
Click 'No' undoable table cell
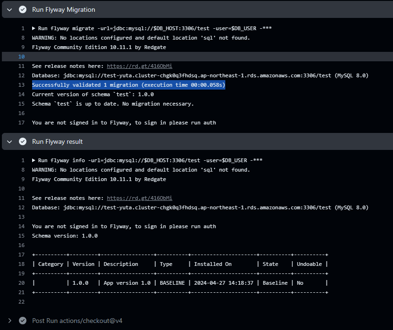pyautogui.click(x=300, y=283)
